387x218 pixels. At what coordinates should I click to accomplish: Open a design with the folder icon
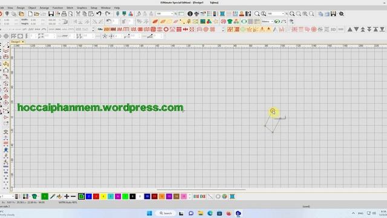pyautogui.click(x=36, y=14)
